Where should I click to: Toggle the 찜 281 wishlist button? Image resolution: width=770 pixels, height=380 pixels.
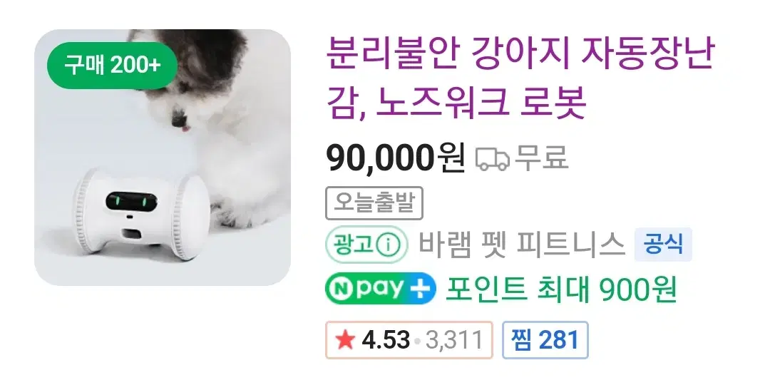[545, 340]
